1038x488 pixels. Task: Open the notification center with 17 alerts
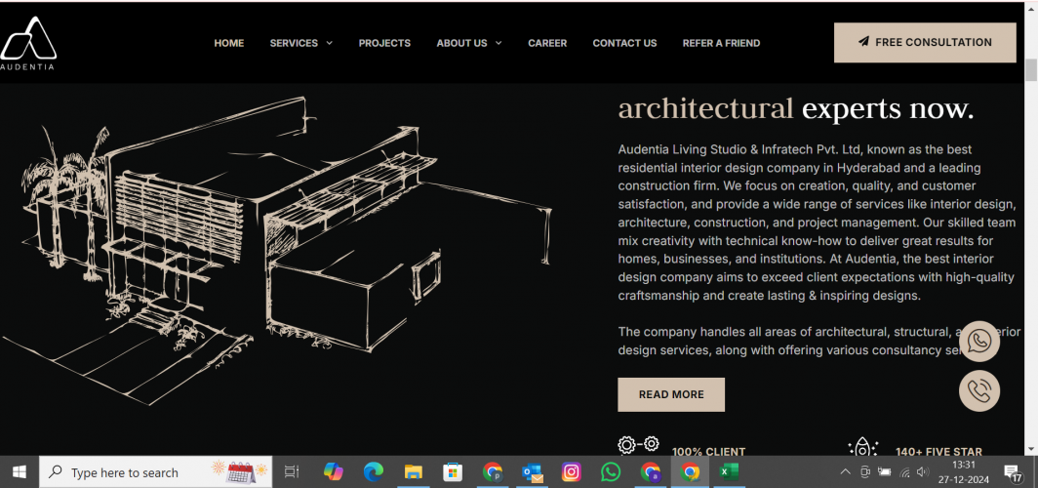1013,472
